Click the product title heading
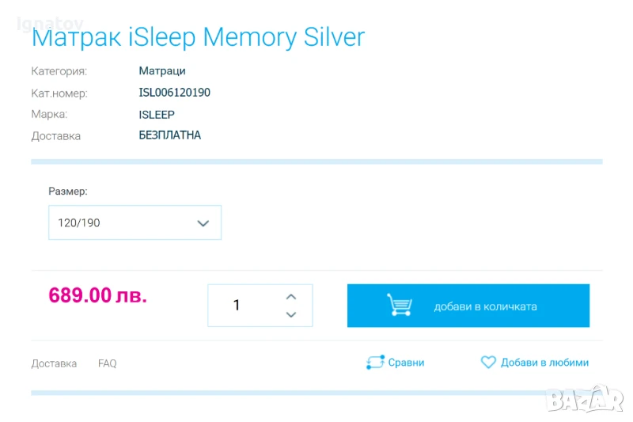The image size is (633, 422). click(198, 37)
